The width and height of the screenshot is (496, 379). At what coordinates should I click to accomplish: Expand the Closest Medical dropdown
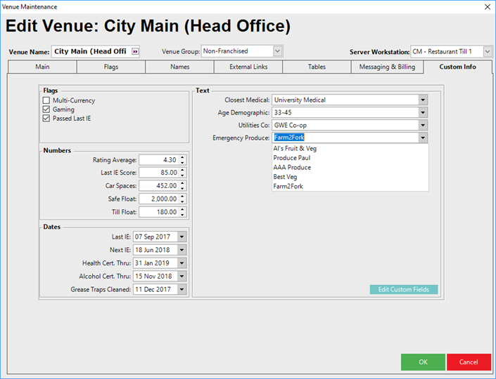(x=422, y=100)
